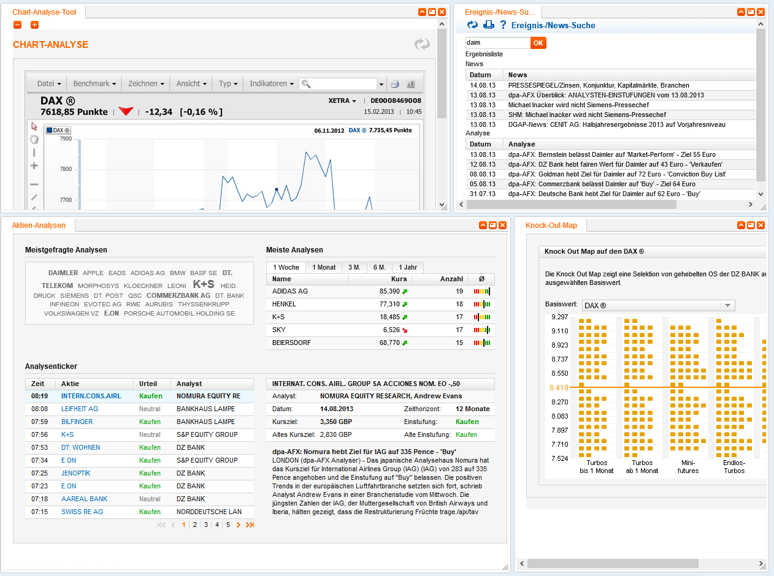Image resolution: width=774 pixels, height=576 pixels.
Task: Open Bernstein Daimler Market-Perform analysis row
Action: click(x=611, y=154)
